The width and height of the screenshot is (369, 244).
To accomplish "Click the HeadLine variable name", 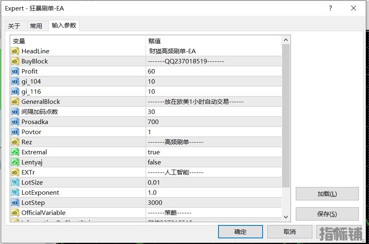I will 35,51.
